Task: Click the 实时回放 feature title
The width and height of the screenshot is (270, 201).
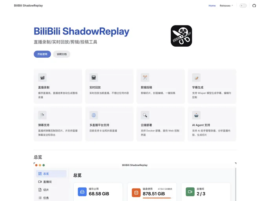Action: click(95, 88)
